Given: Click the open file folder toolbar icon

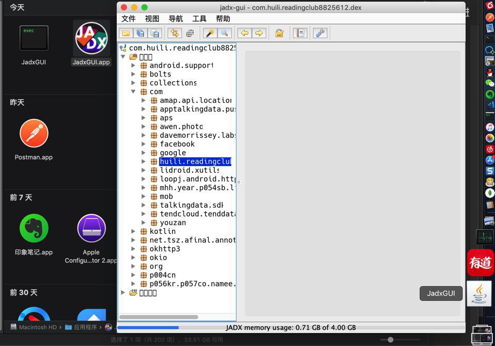Looking at the screenshot, I should tap(126, 33).
